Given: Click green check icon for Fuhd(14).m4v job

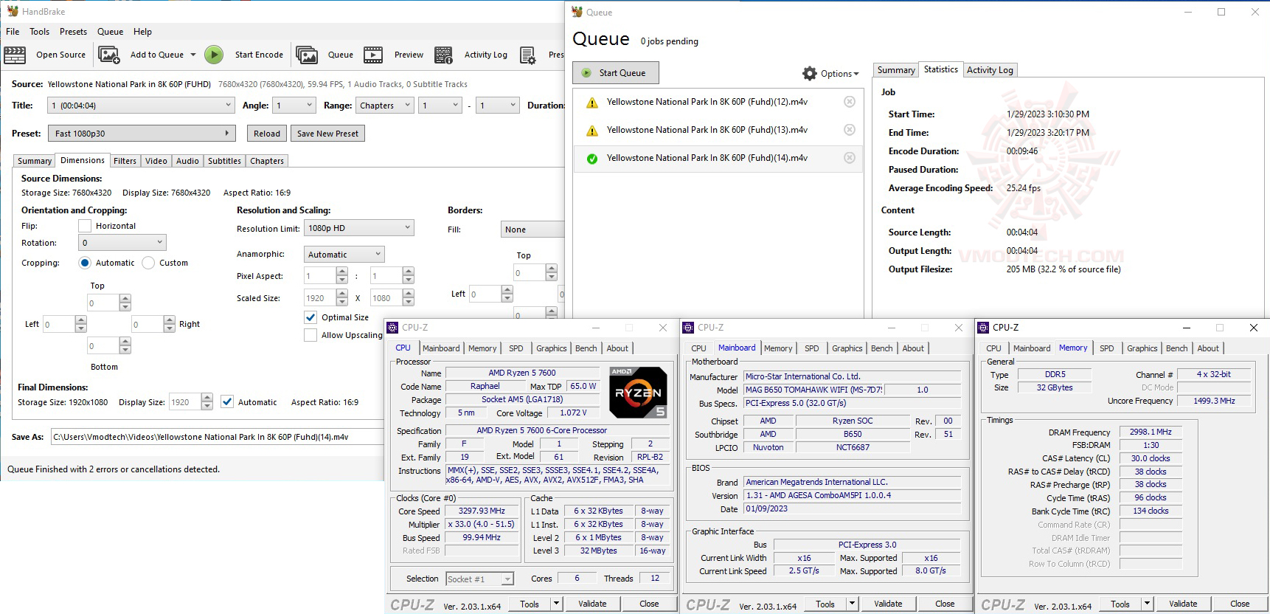Looking at the screenshot, I should pos(592,159).
